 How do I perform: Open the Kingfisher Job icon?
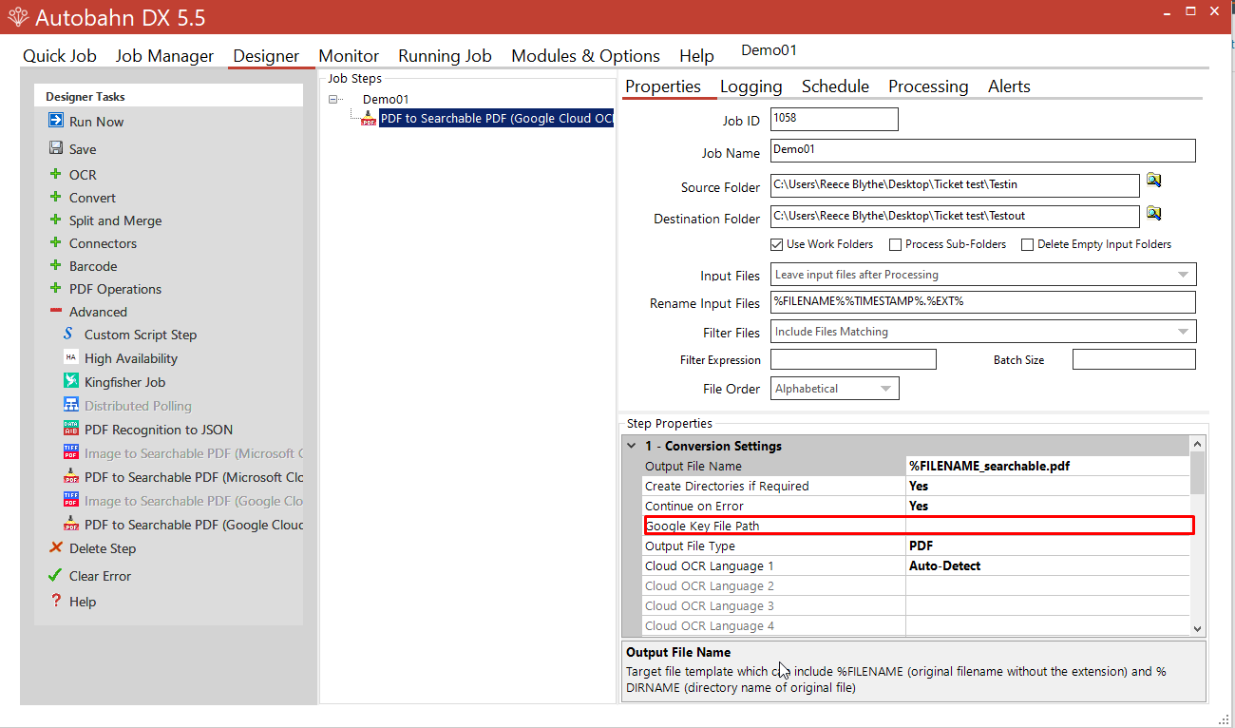coord(70,382)
